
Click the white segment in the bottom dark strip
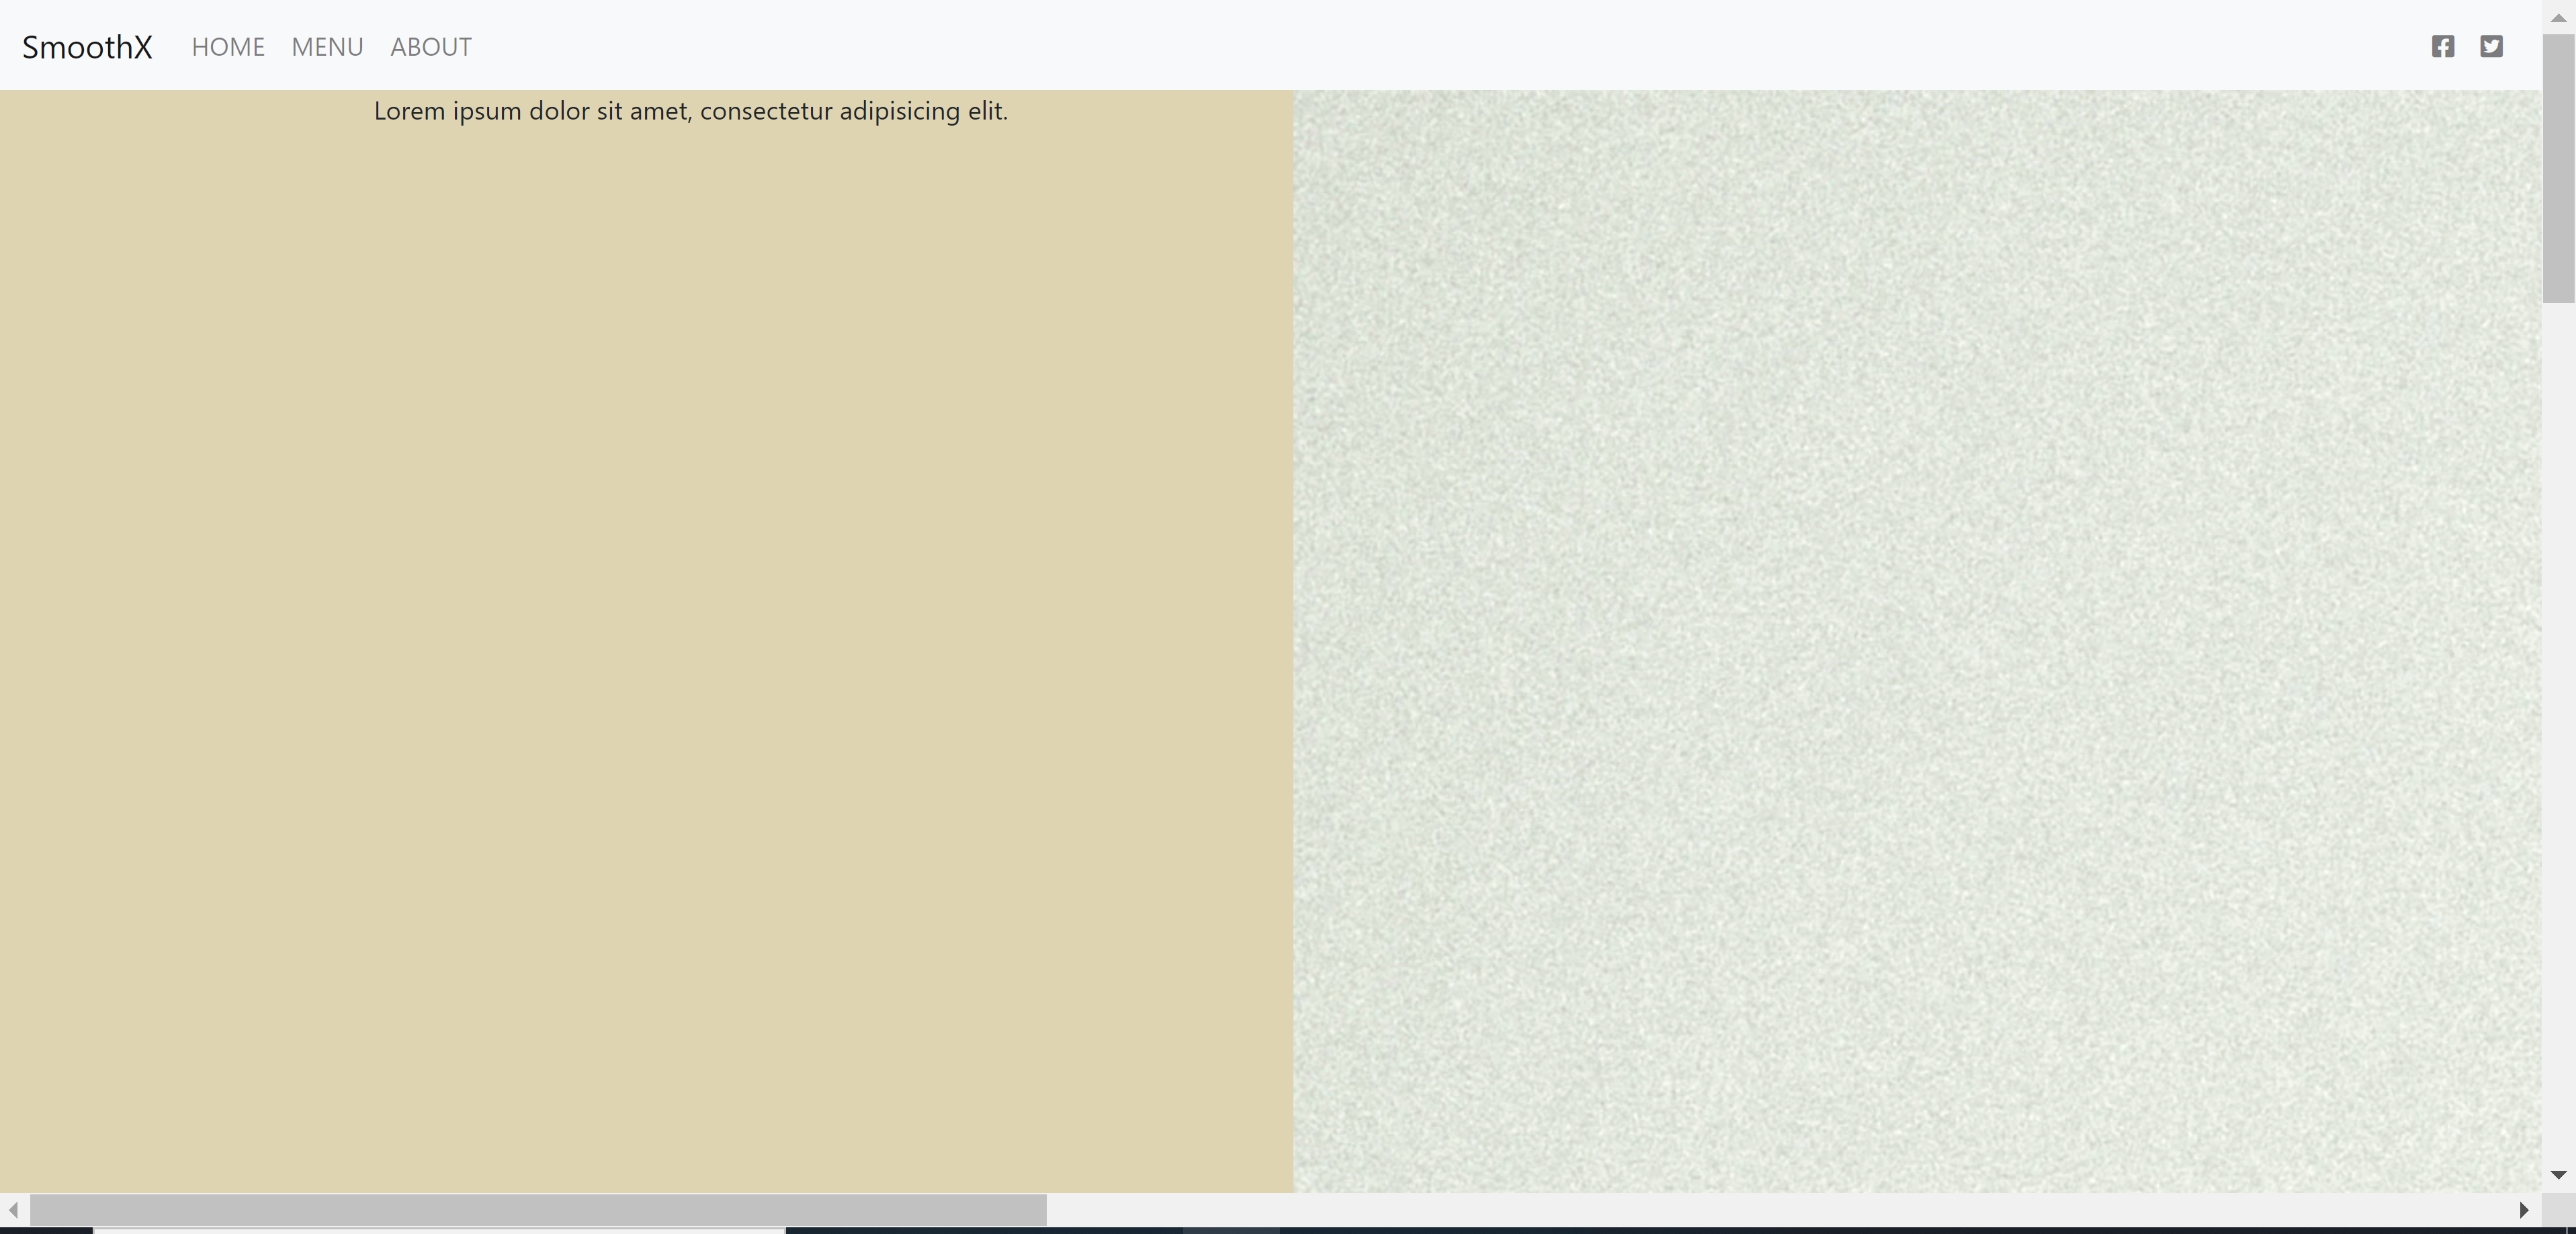click(440, 1230)
